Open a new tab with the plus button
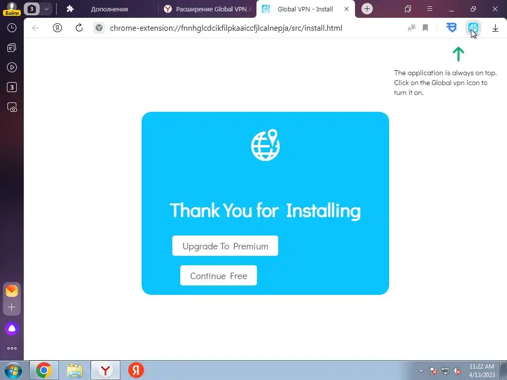Image resolution: width=507 pixels, height=380 pixels. 367,9
